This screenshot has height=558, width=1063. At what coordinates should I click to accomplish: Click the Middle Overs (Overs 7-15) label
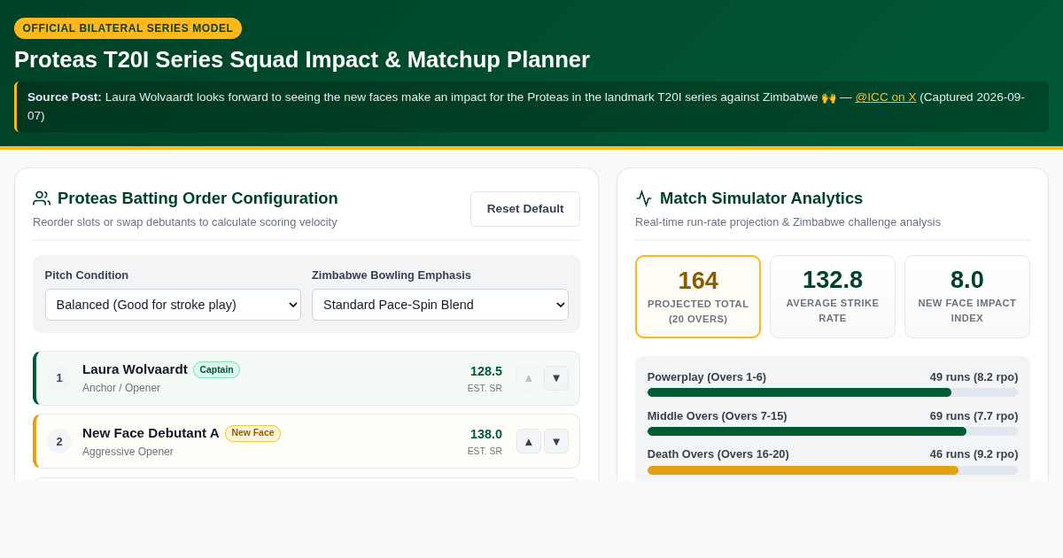click(718, 416)
